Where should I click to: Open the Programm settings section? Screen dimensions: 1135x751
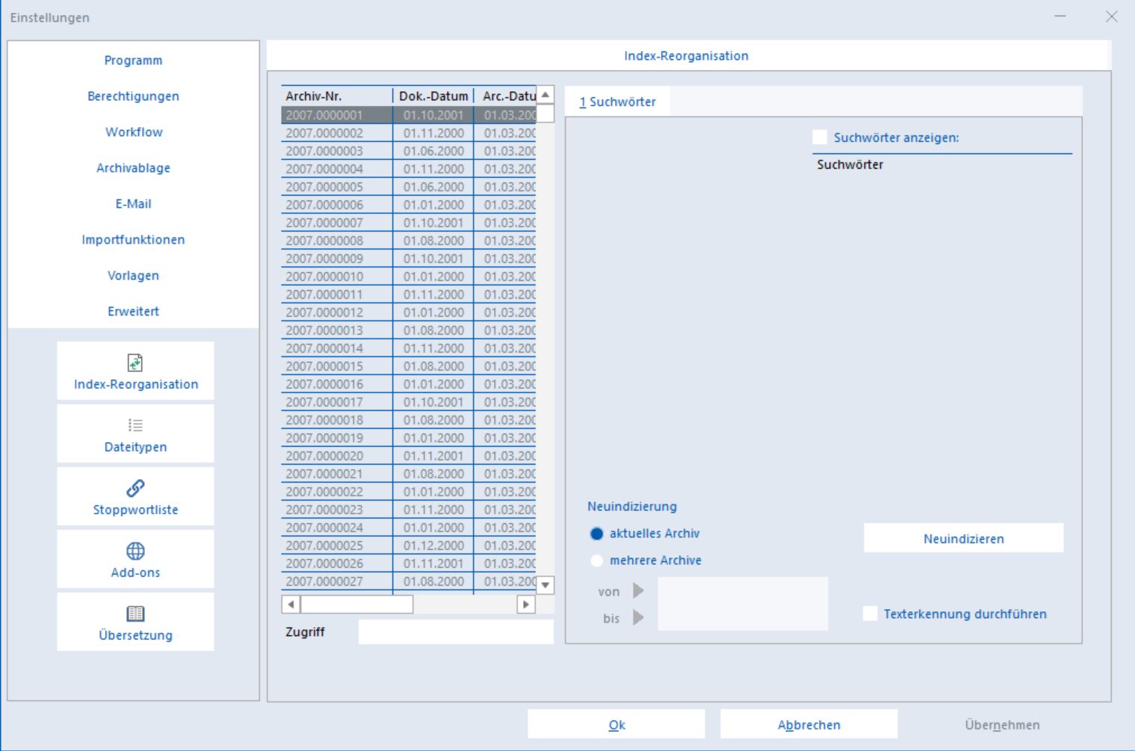click(133, 61)
